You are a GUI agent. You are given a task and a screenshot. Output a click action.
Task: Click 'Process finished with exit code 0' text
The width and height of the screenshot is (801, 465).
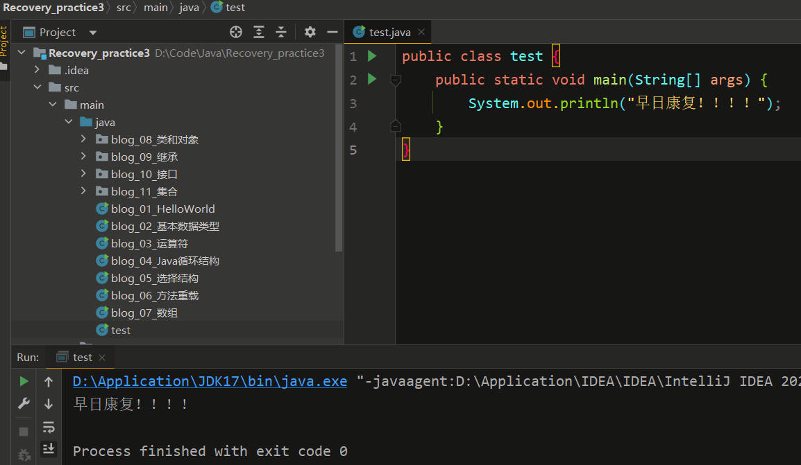click(x=210, y=451)
